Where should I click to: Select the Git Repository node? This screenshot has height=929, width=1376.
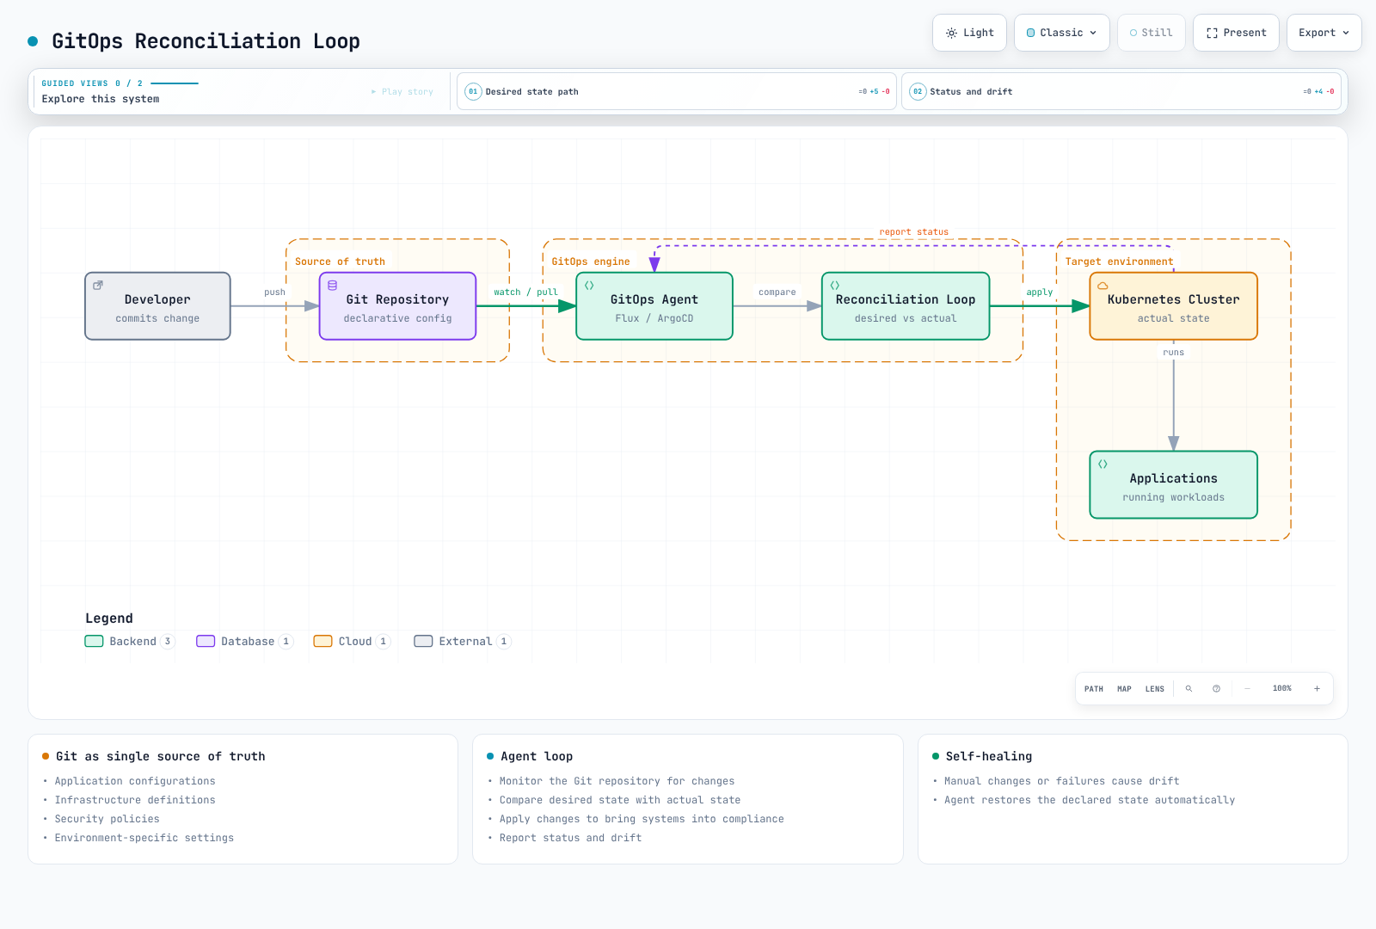point(397,306)
